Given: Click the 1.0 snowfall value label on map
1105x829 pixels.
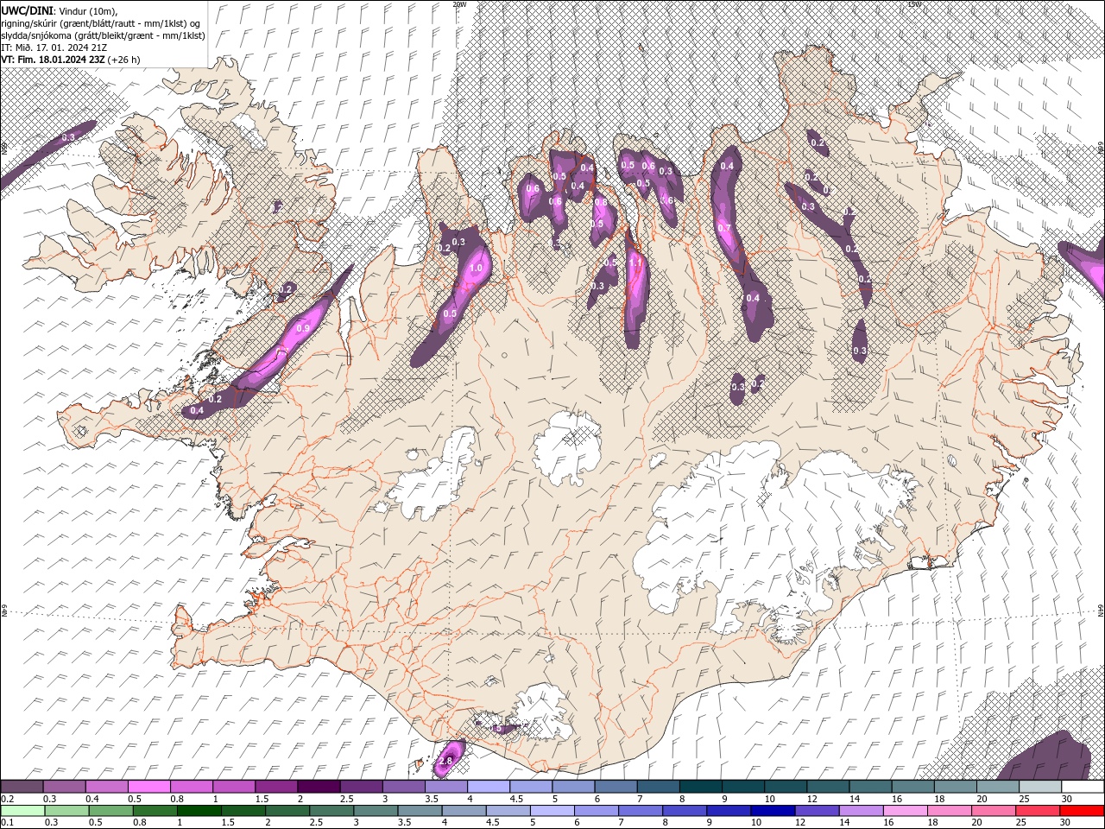Looking at the screenshot, I should point(476,269).
